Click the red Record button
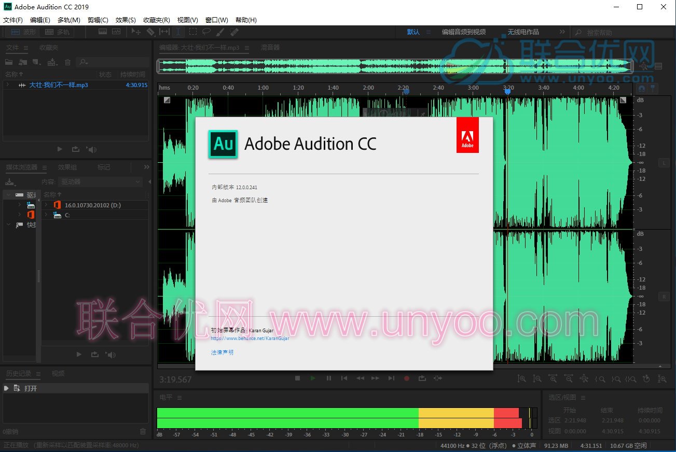676x452 pixels. coord(407,378)
